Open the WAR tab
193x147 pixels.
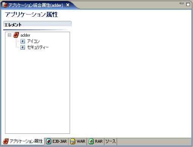coord(78,141)
